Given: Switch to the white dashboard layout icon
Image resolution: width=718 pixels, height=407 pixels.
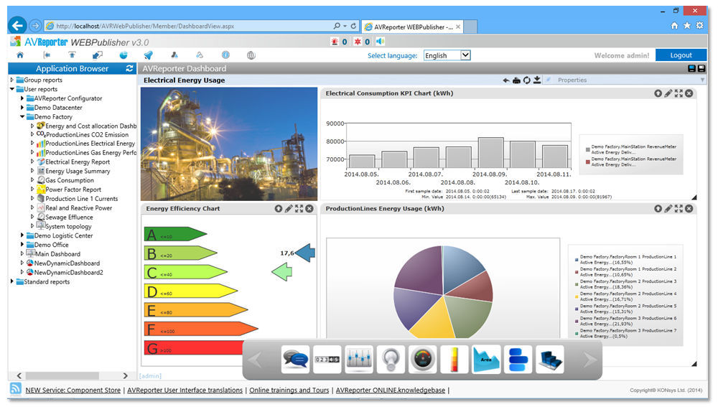Looking at the screenshot, I should (x=701, y=68).
